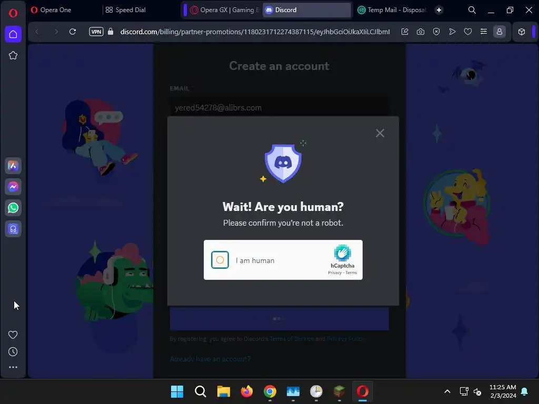Image resolution: width=539 pixels, height=404 pixels.
Task: Click the send/flow arrow icon
Action: pos(452,32)
